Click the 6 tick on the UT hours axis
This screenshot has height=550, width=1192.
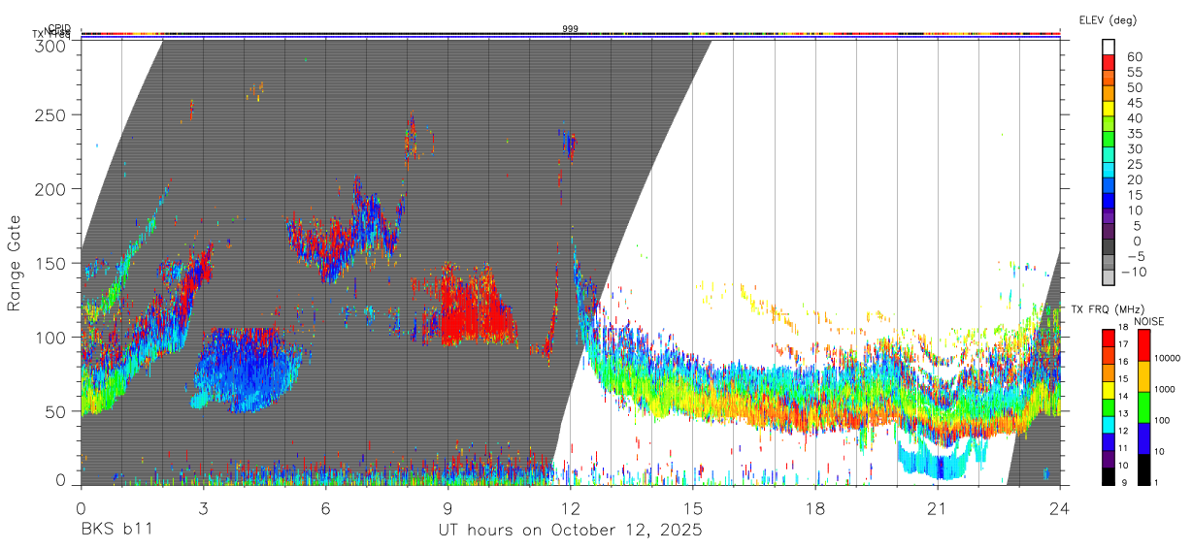pos(325,507)
